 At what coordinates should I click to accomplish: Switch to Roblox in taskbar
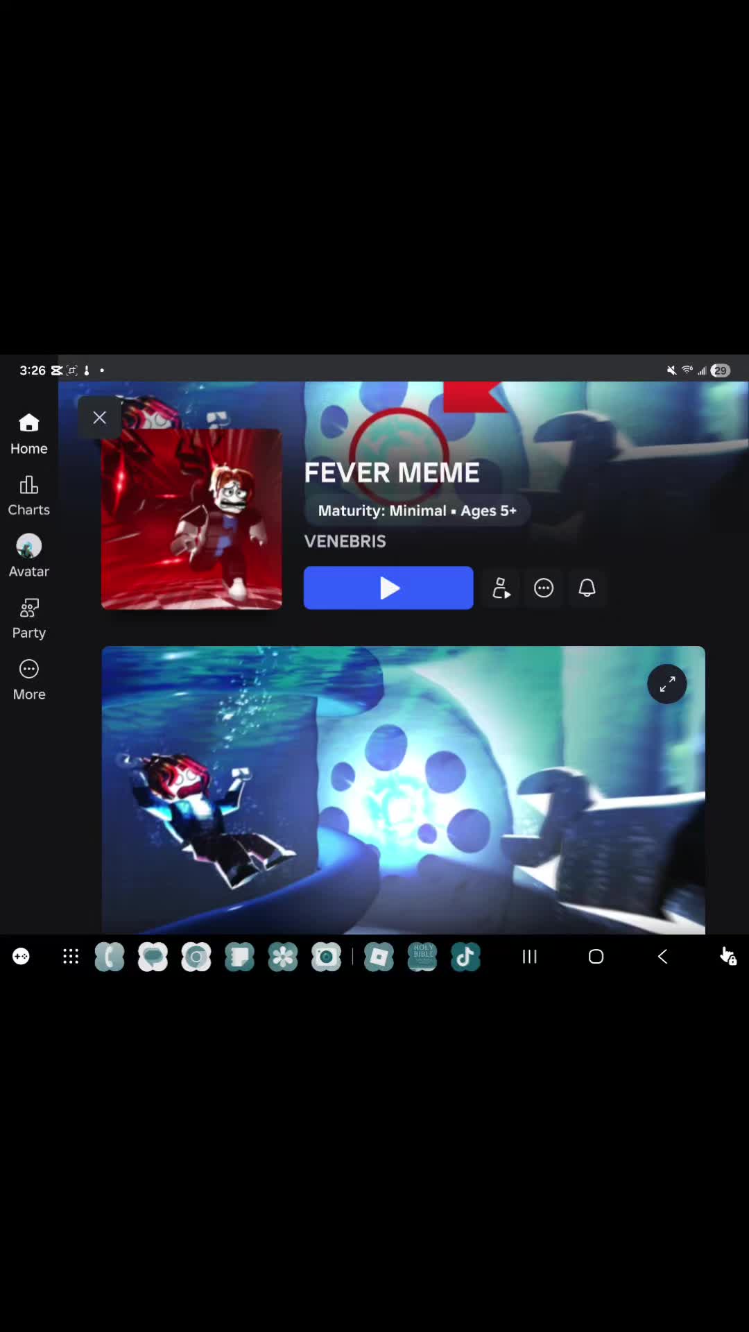[x=379, y=957]
